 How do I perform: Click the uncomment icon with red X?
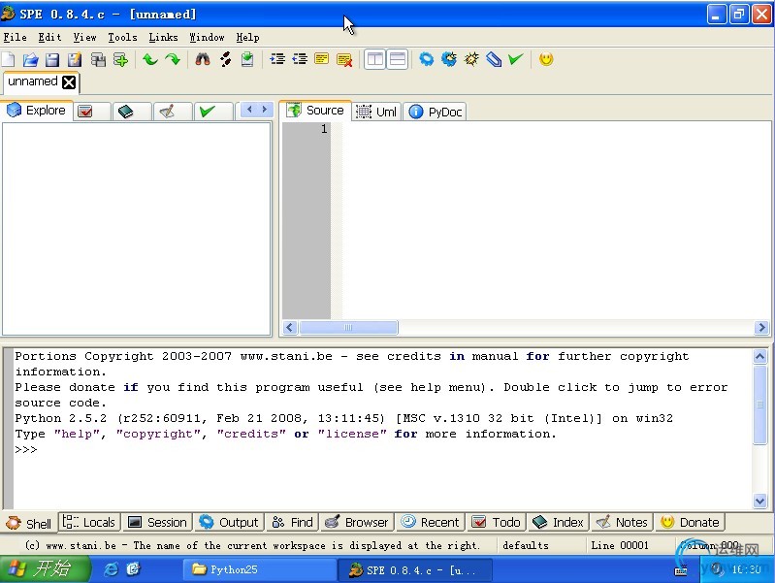pyautogui.click(x=344, y=60)
